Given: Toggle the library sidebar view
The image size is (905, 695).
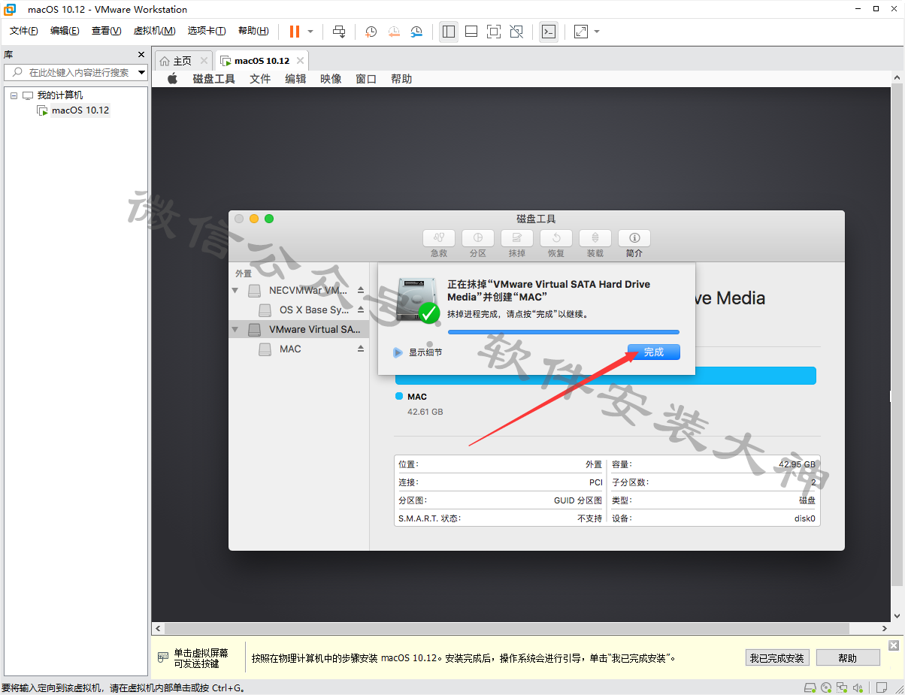Looking at the screenshot, I should pos(449,32).
